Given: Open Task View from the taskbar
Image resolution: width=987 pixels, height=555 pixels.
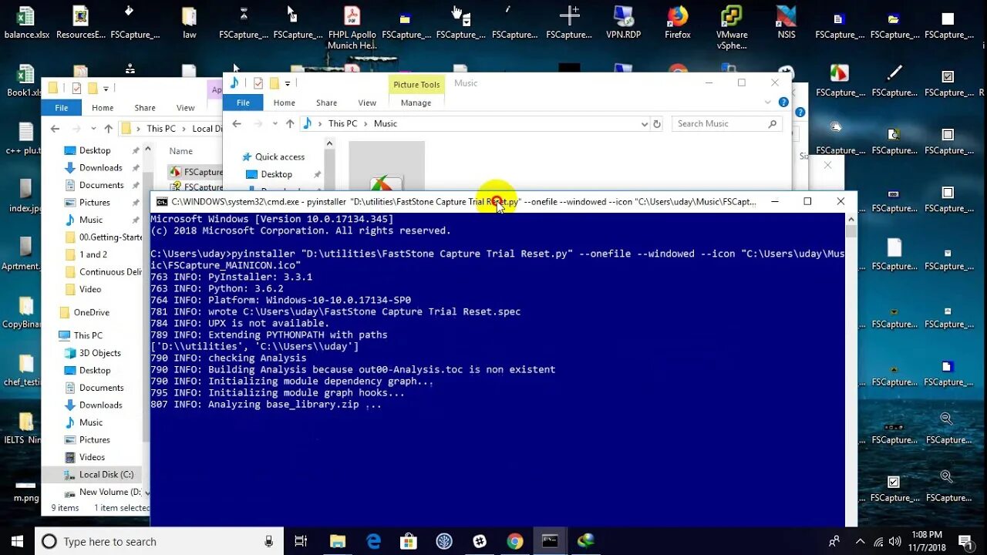Looking at the screenshot, I should click(301, 541).
